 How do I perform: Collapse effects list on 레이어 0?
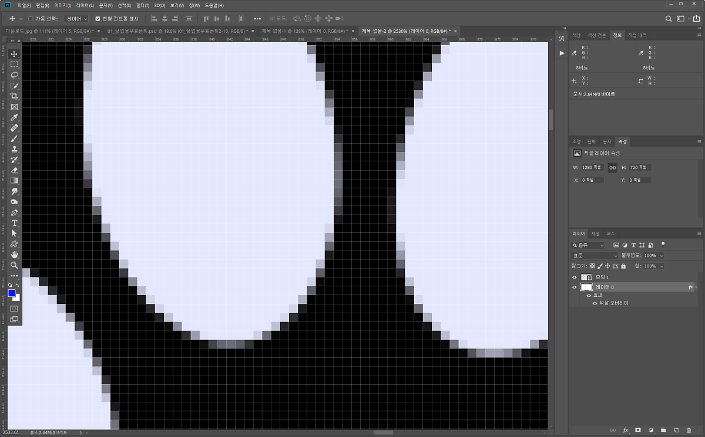pos(698,287)
